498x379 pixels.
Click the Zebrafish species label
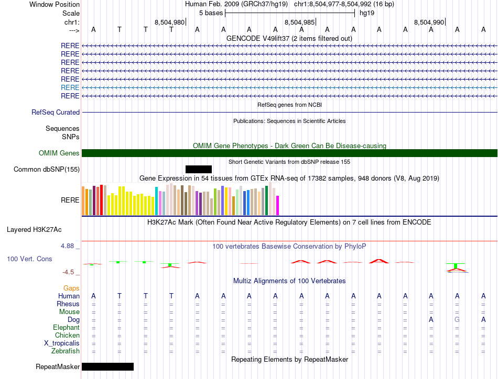[66, 351]
